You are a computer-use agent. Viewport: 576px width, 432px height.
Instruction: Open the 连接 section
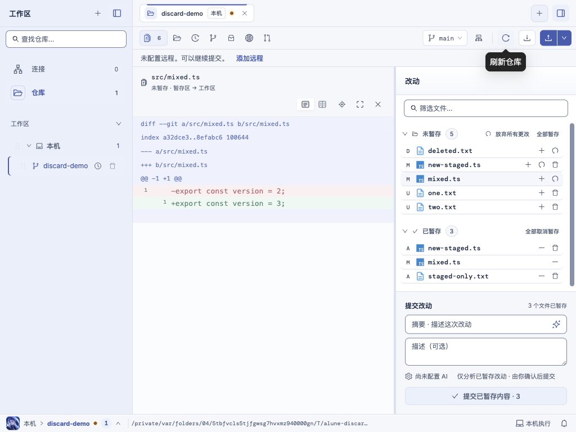point(66,69)
